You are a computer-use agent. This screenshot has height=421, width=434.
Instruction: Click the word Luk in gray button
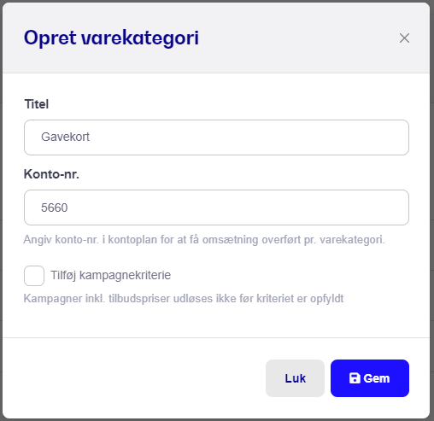(x=296, y=378)
